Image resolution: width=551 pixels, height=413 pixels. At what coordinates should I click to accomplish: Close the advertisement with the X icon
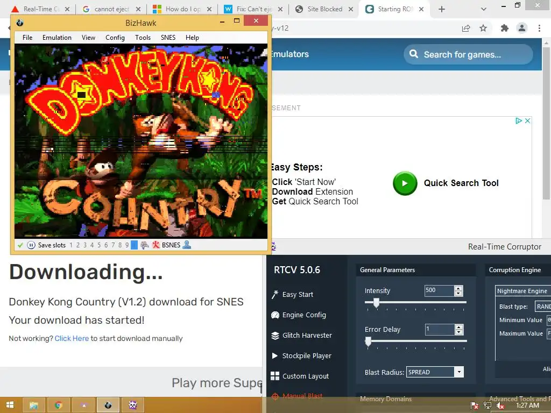click(527, 121)
